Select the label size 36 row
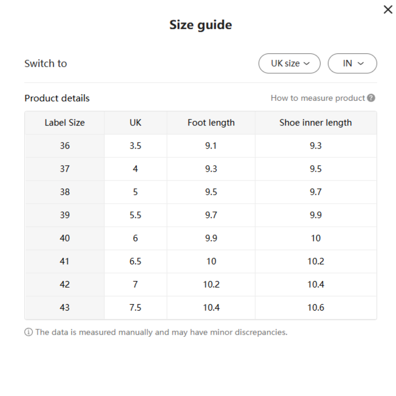Viewport: 396px width, 396px height. 65,146
